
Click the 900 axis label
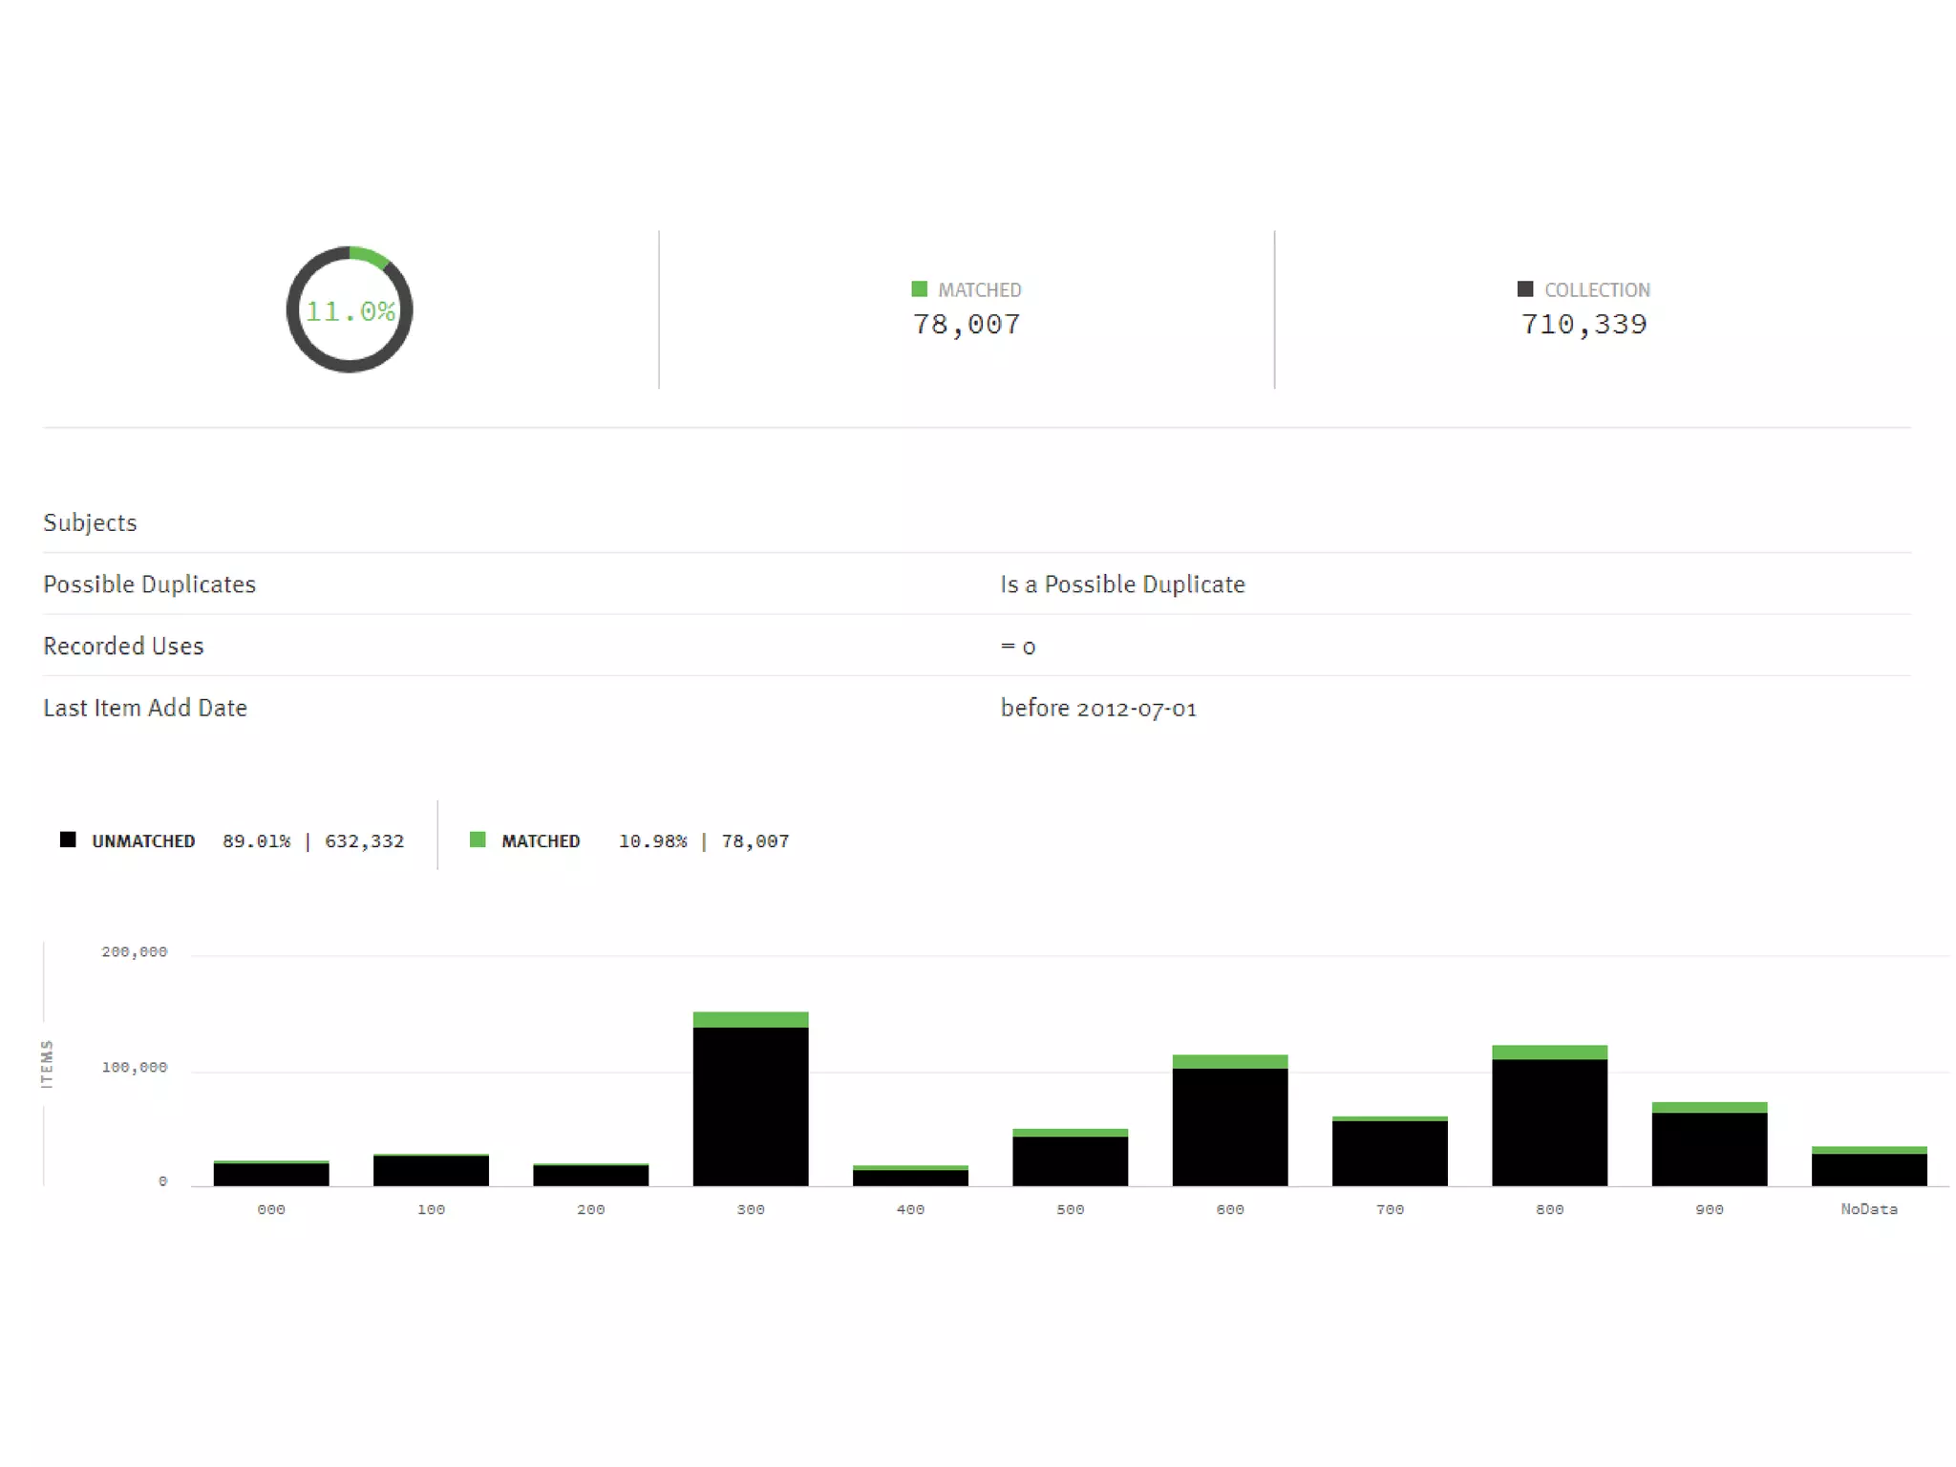click(x=1710, y=1209)
